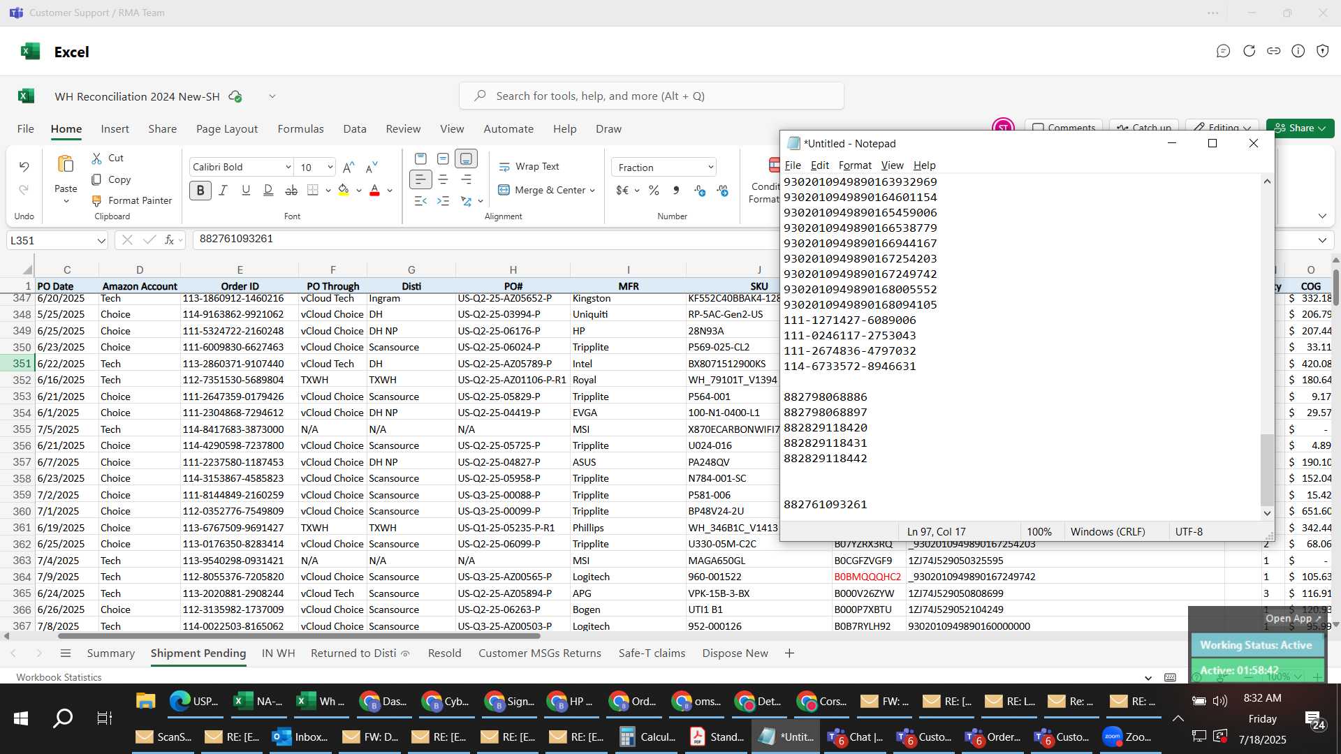The image size is (1341, 754).
Task: Switch to the Formulas ribbon tab
Action: coord(300,128)
